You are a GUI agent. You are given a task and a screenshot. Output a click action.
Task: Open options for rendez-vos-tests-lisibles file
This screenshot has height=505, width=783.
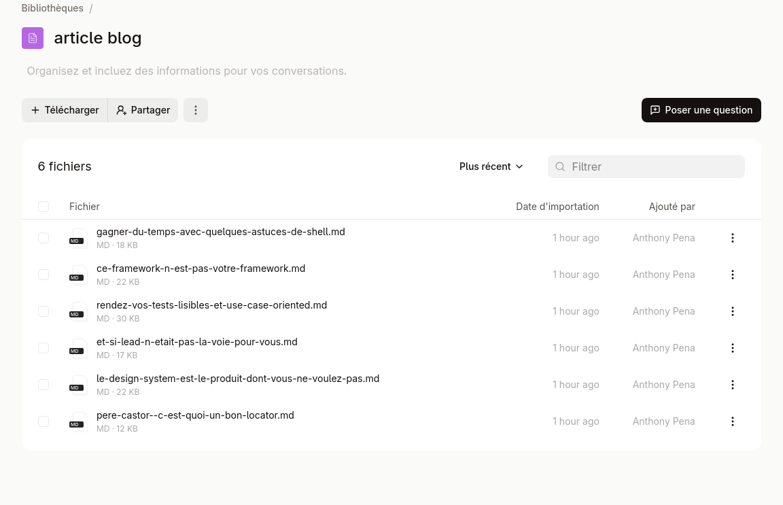733,311
